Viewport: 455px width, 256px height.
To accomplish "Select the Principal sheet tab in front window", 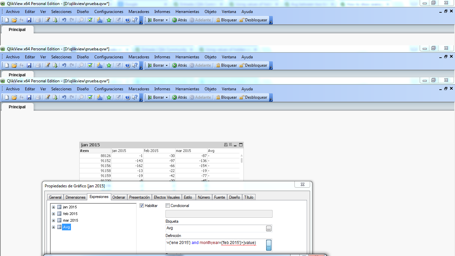I will [17, 107].
